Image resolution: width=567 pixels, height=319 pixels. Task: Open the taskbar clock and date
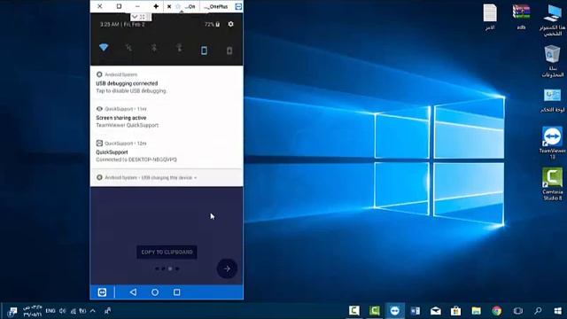click(32, 311)
